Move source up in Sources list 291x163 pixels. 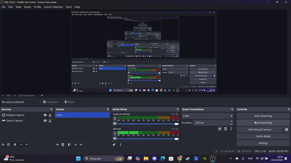[x=21, y=145]
